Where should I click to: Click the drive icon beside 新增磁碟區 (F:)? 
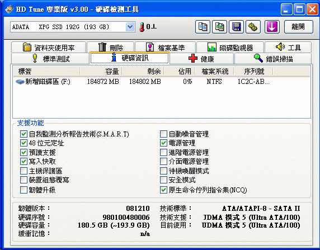[x=20, y=82]
